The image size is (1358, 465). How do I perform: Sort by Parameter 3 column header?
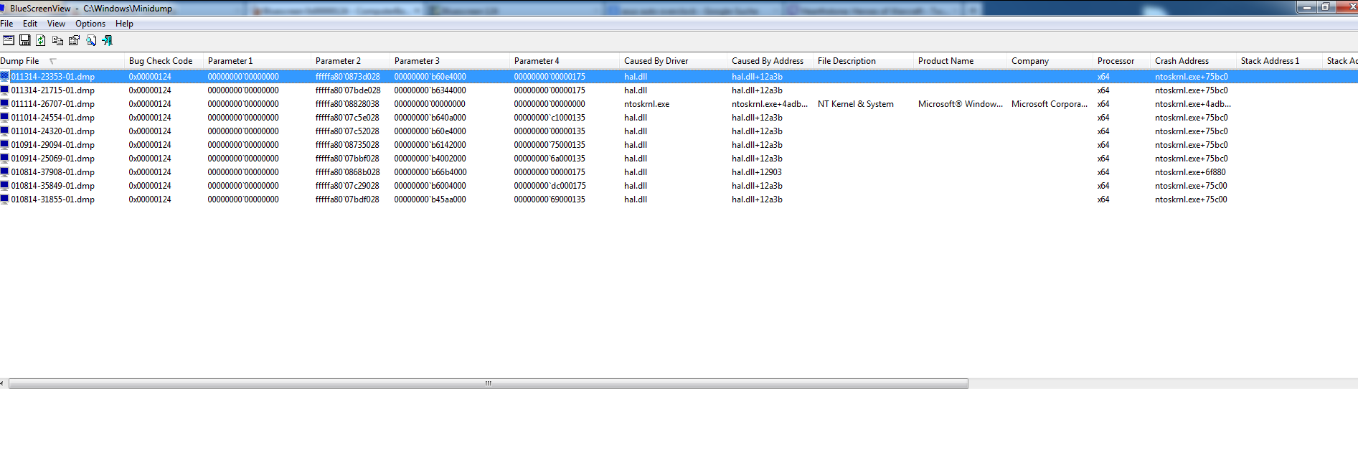click(450, 61)
